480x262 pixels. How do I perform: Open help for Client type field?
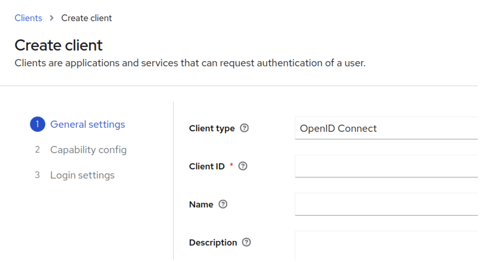click(x=244, y=128)
